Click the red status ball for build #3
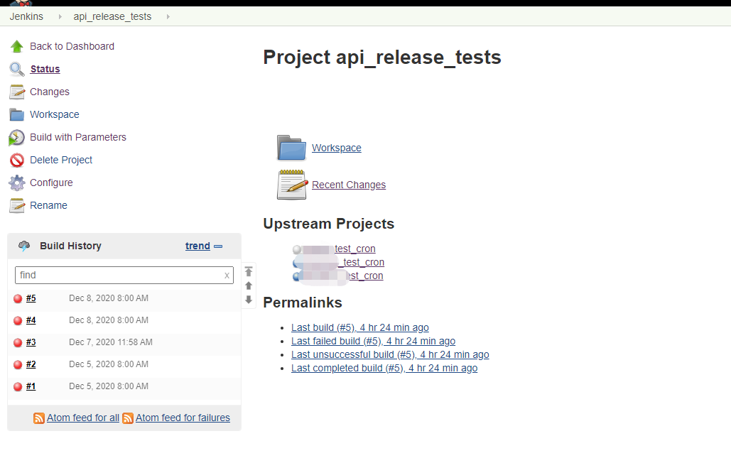This screenshot has height=468, width=731. [x=18, y=342]
